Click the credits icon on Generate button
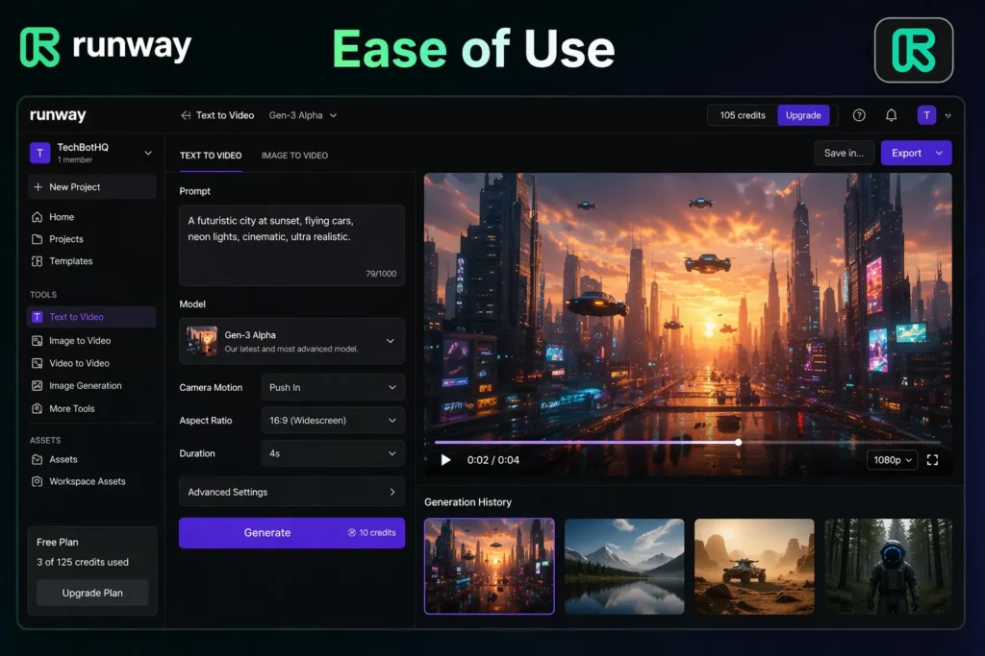The image size is (985, 656). pos(352,532)
